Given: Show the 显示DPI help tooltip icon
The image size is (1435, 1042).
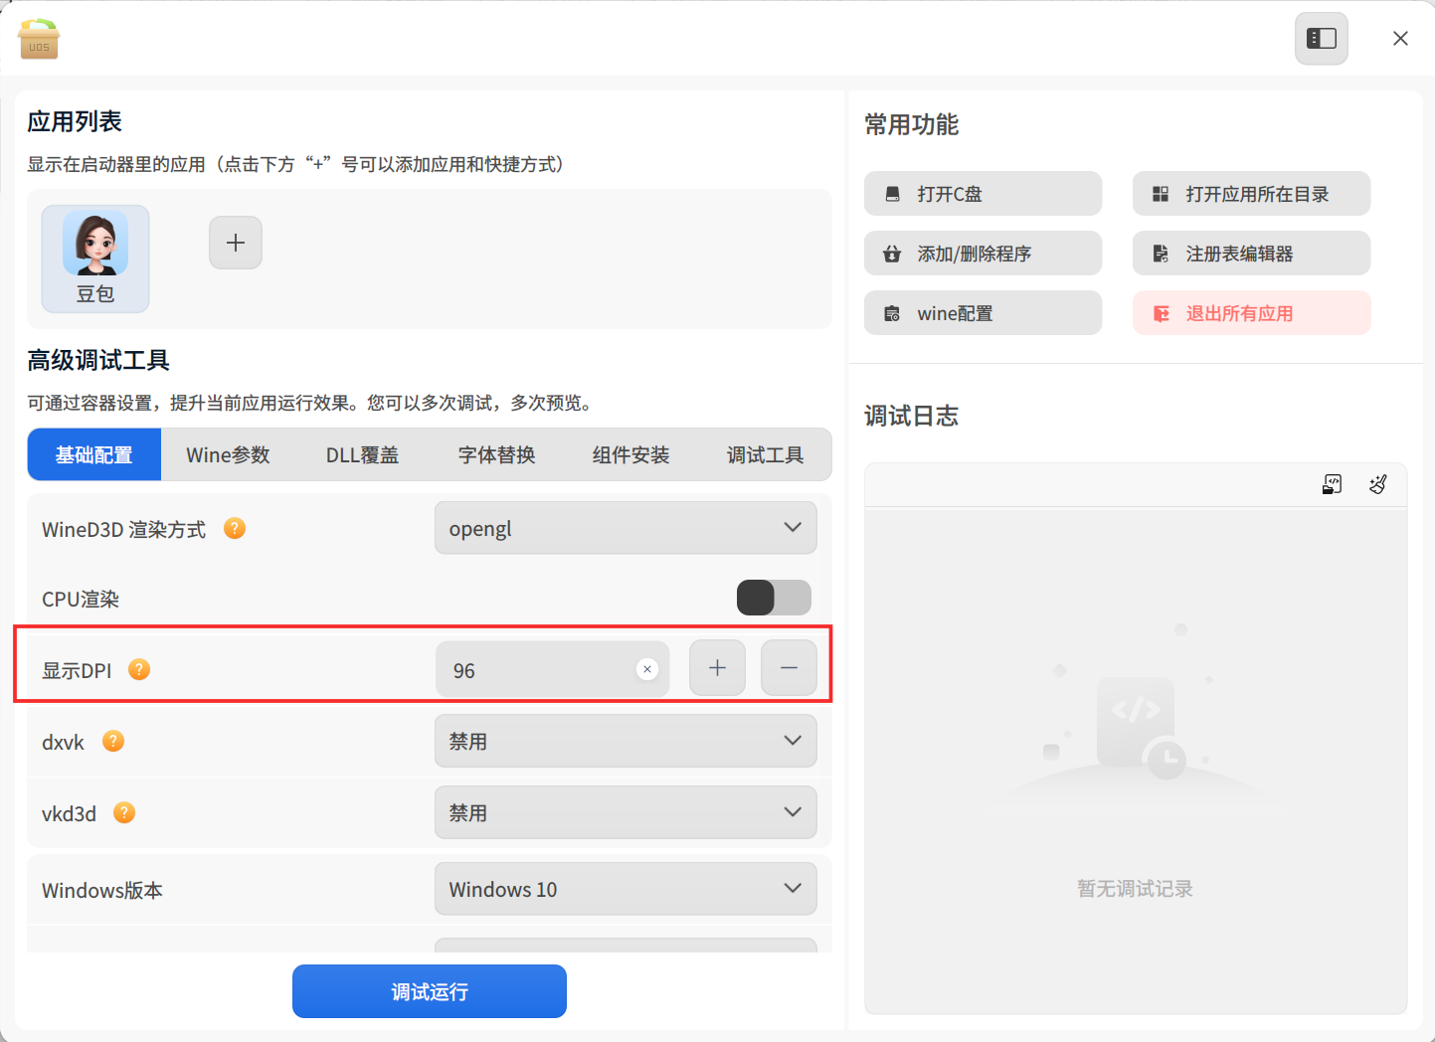Looking at the screenshot, I should click(139, 670).
